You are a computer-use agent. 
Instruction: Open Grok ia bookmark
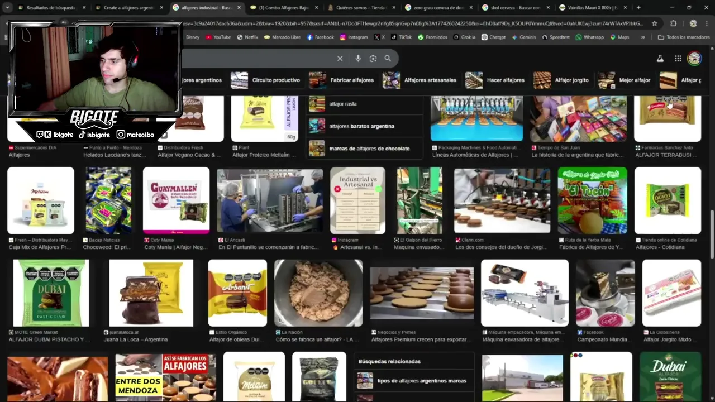click(x=465, y=37)
